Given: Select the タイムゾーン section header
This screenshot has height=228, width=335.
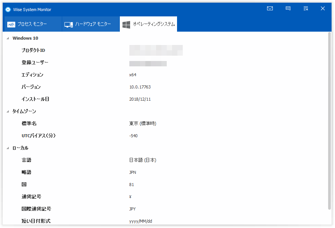Looking at the screenshot, I should pyautogui.click(x=24, y=111).
